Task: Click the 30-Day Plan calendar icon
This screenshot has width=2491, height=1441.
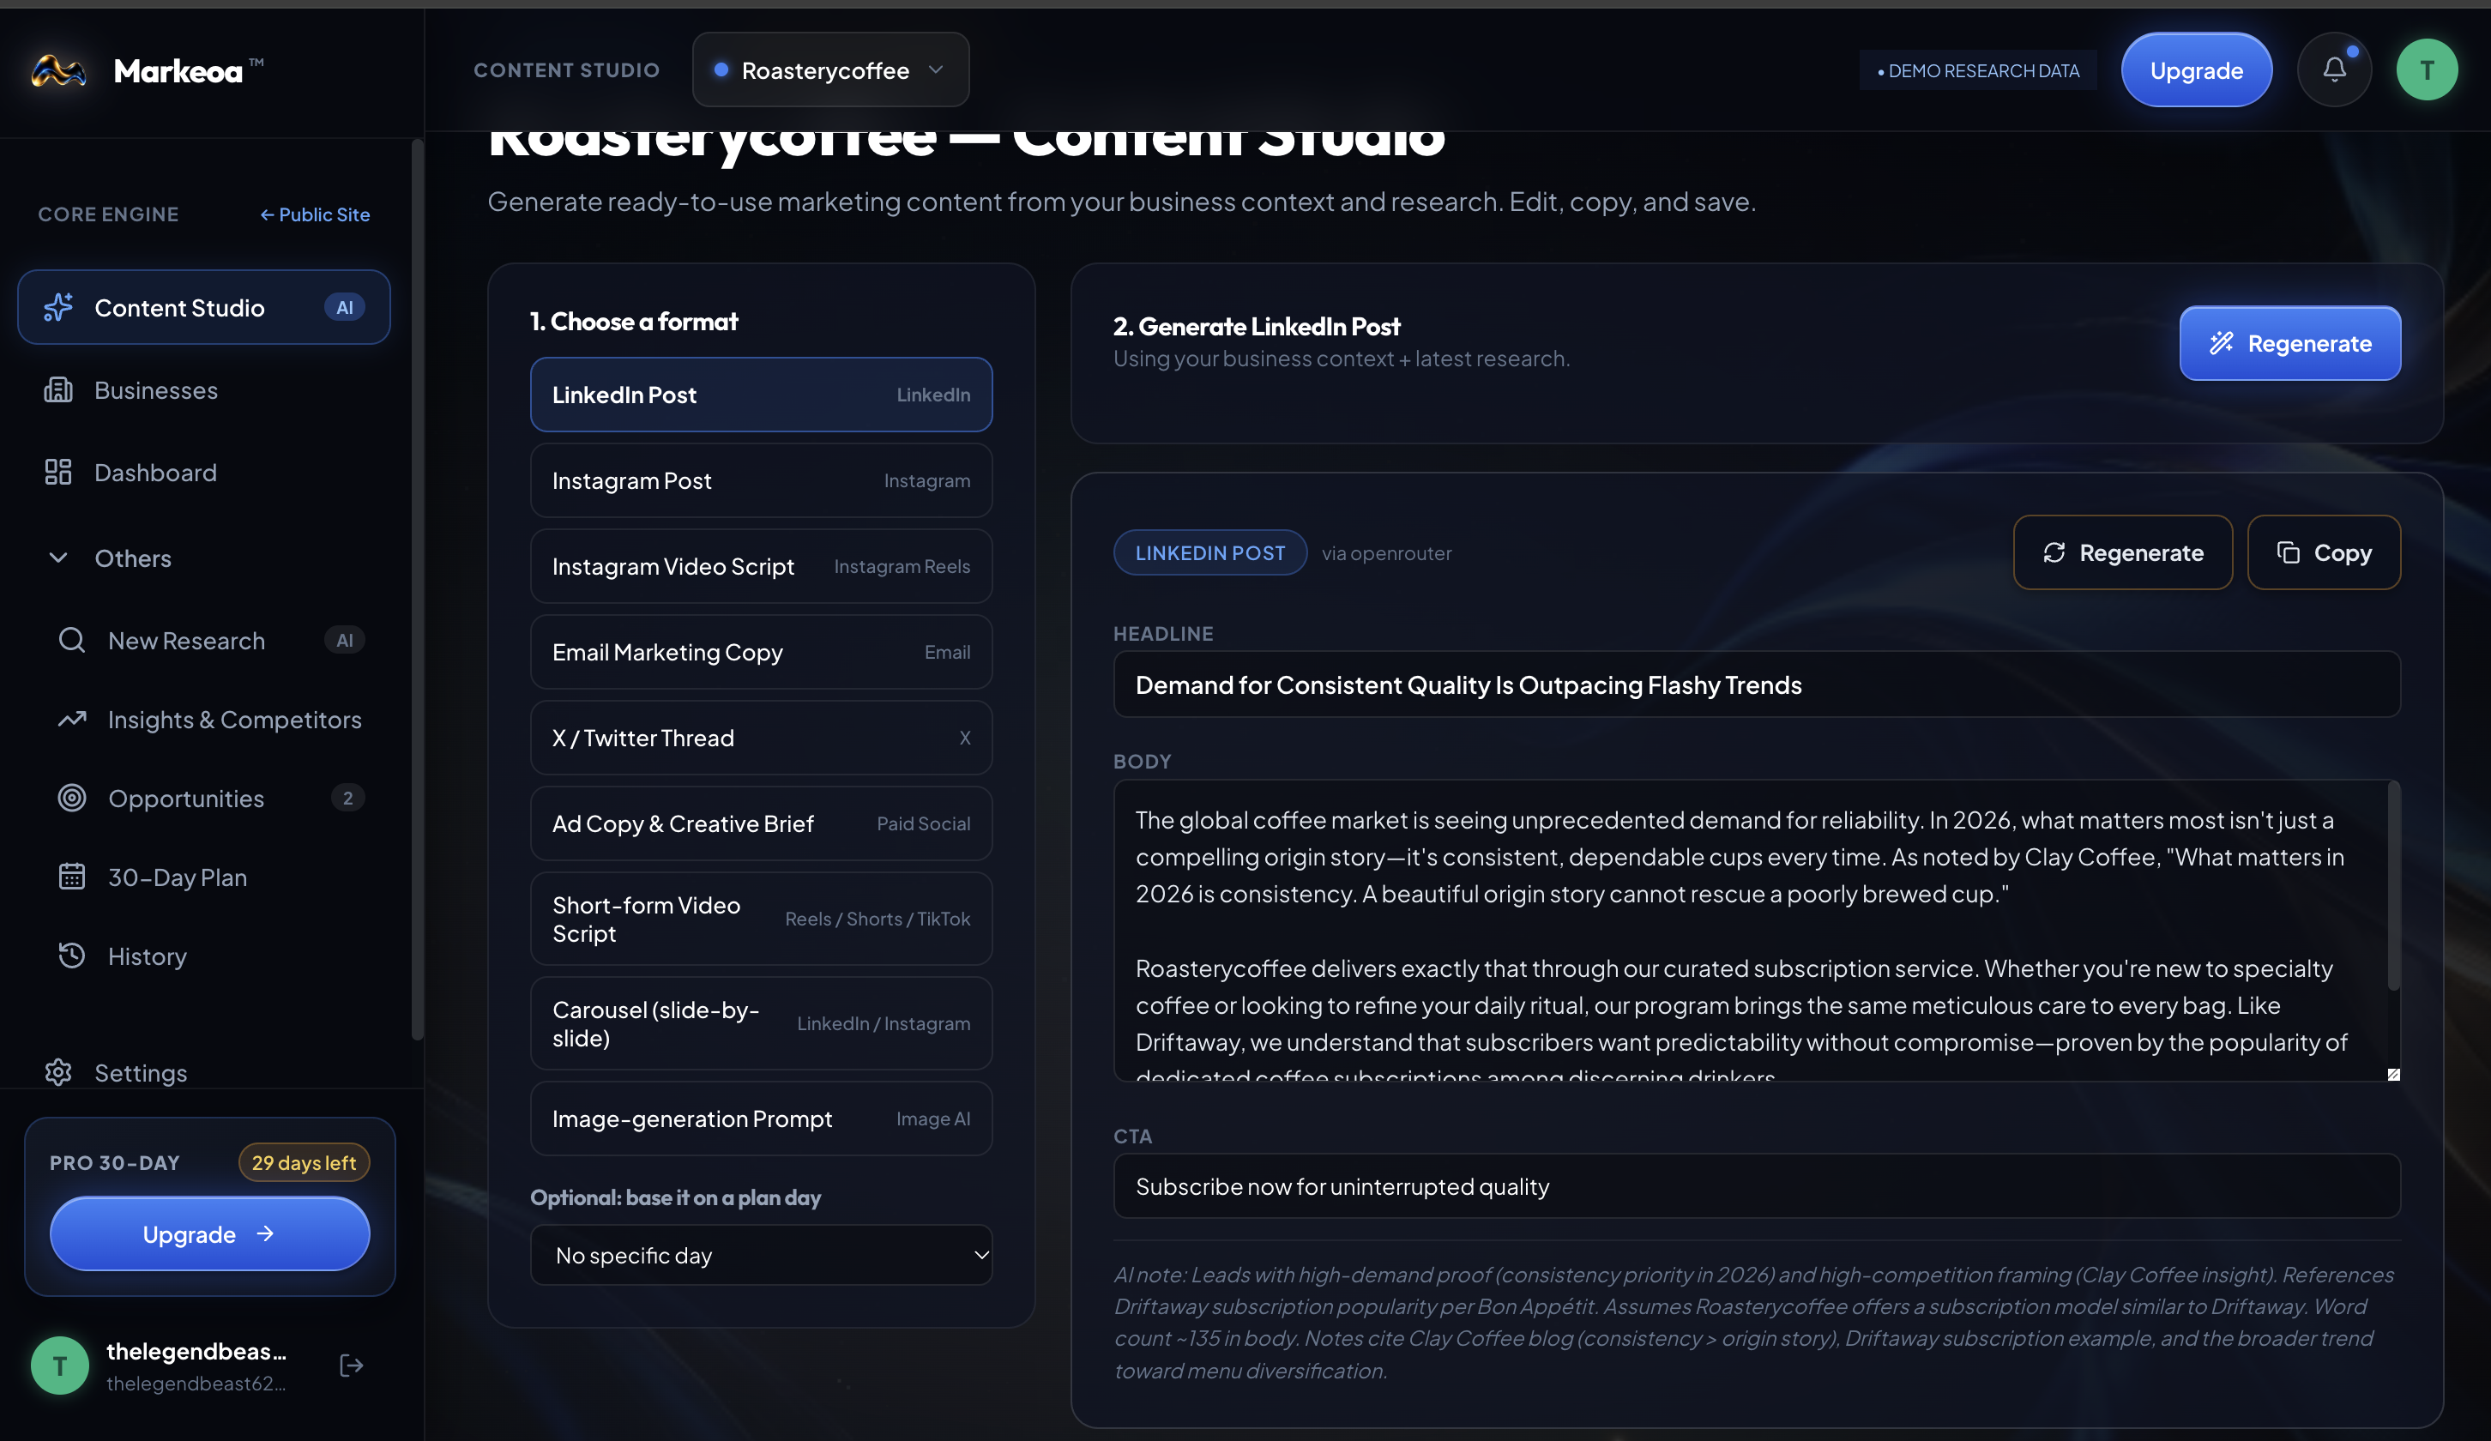Action: coord(71,877)
